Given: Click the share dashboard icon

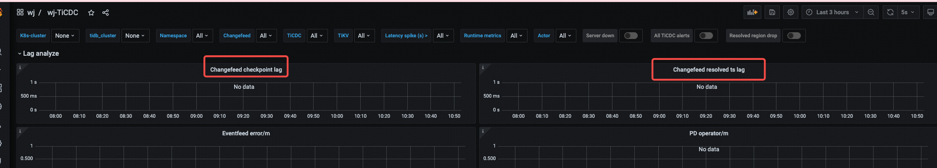Looking at the screenshot, I should 106,13.
